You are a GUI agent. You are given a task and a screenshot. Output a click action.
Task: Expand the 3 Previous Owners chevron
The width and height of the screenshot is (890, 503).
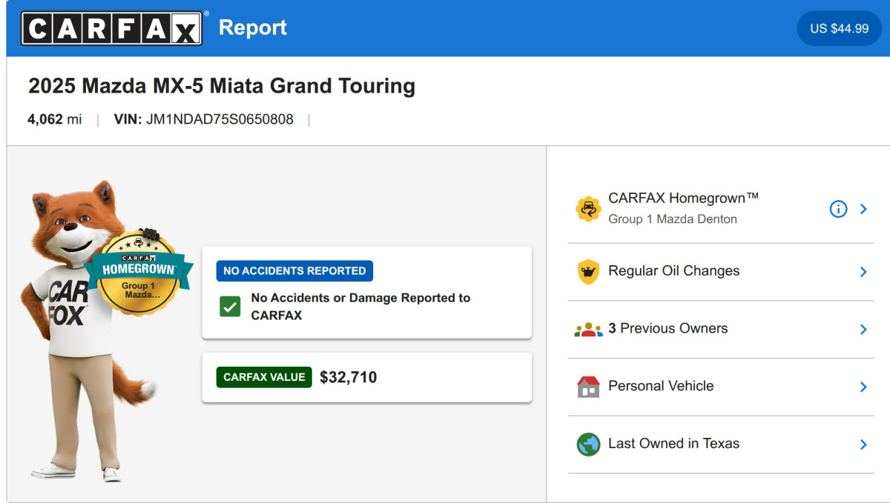[863, 329]
